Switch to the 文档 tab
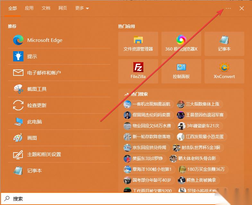 click(x=46, y=8)
